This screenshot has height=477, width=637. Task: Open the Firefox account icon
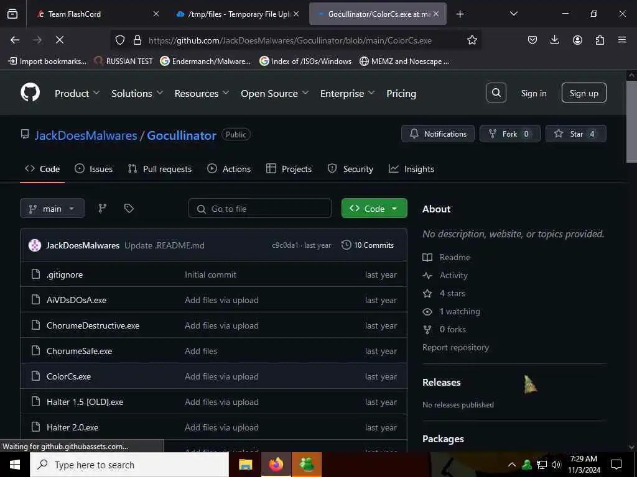click(x=577, y=40)
